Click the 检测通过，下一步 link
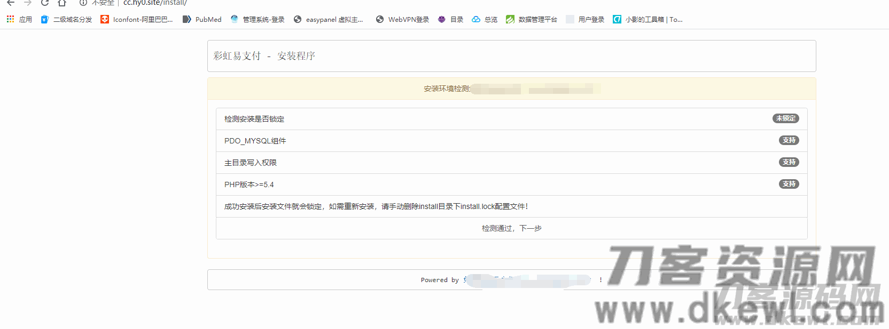Screen dimensions: 889x329 click(x=511, y=228)
